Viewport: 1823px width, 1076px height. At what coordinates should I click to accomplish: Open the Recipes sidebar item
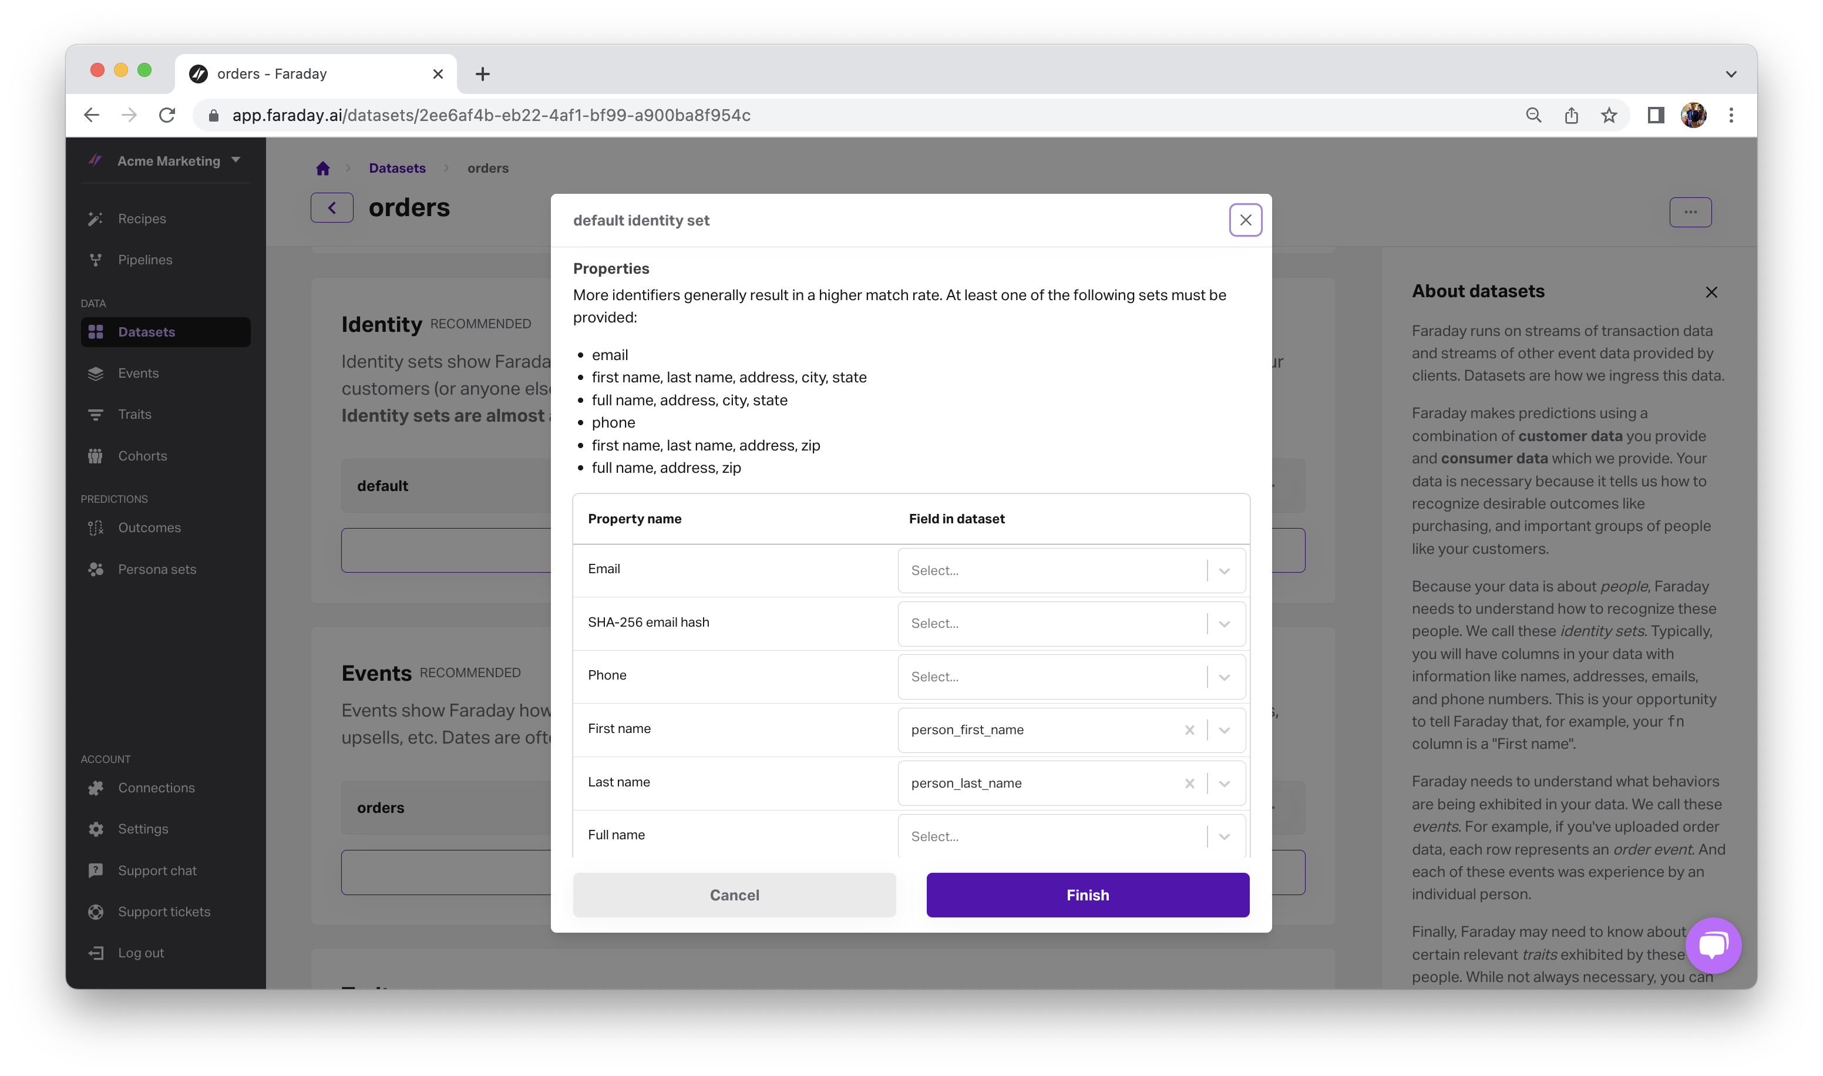[142, 218]
